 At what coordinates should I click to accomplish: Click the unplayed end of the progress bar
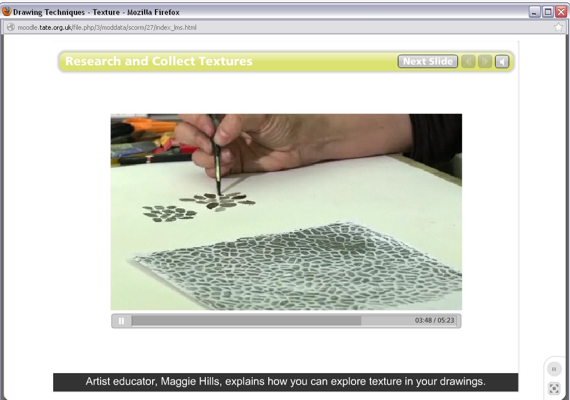tap(388, 320)
